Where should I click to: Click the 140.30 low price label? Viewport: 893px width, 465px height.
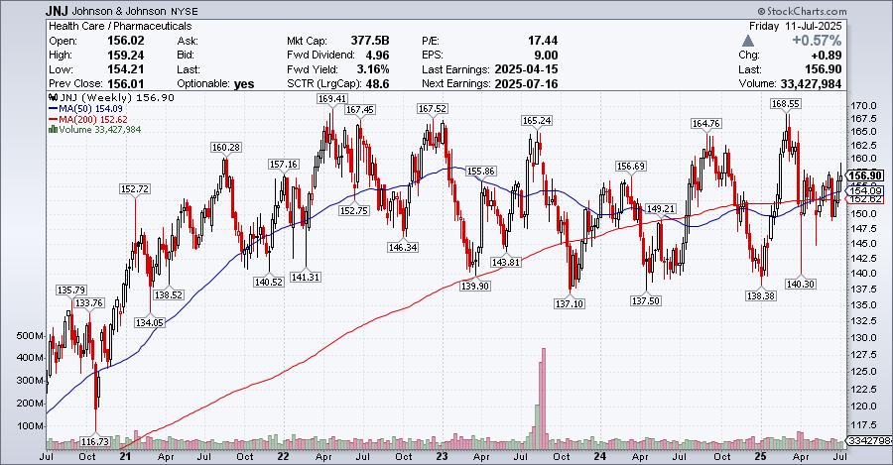click(x=800, y=284)
